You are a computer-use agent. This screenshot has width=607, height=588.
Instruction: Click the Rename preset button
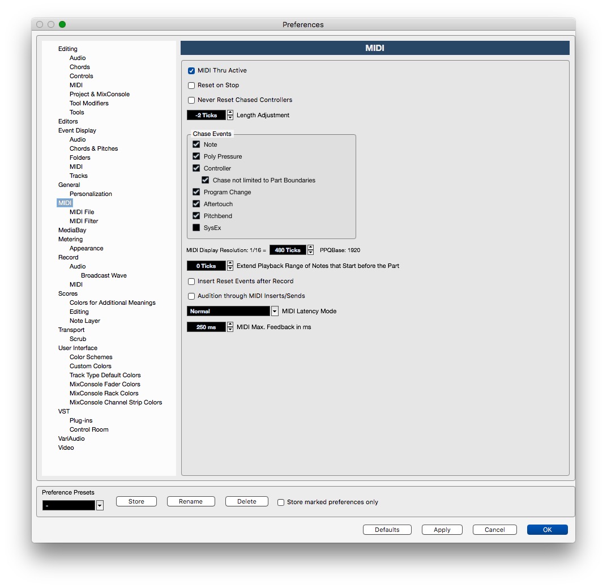[x=191, y=501]
